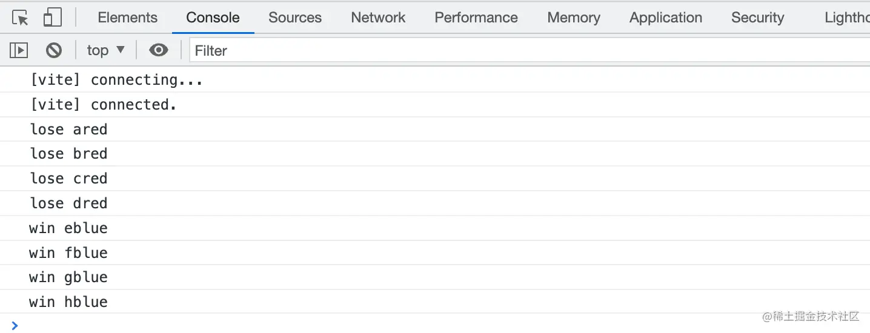The height and width of the screenshot is (333, 870).
Task: Open the Lighthouse tab
Action: coord(847,18)
